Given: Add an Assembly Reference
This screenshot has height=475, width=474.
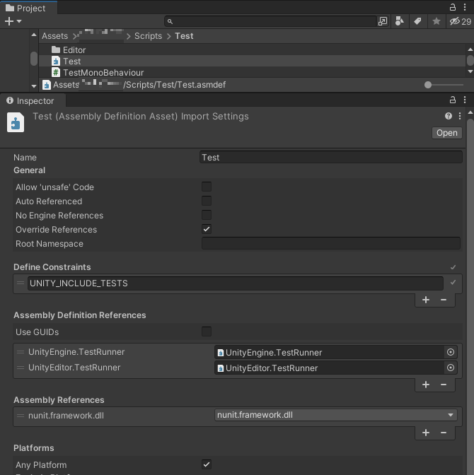Looking at the screenshot, I should click(426, 433).
